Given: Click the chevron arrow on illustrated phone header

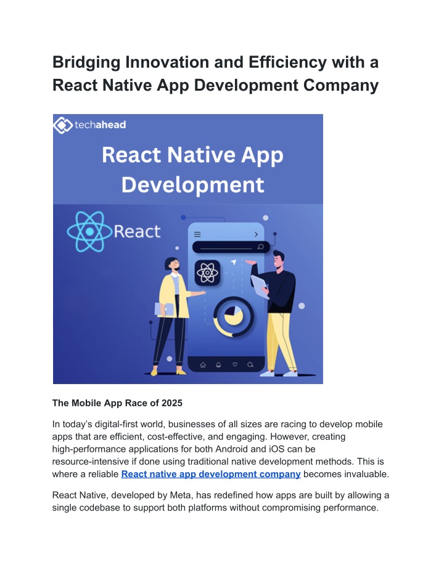Looking at the screenshot, I should [x=256, y=234].
